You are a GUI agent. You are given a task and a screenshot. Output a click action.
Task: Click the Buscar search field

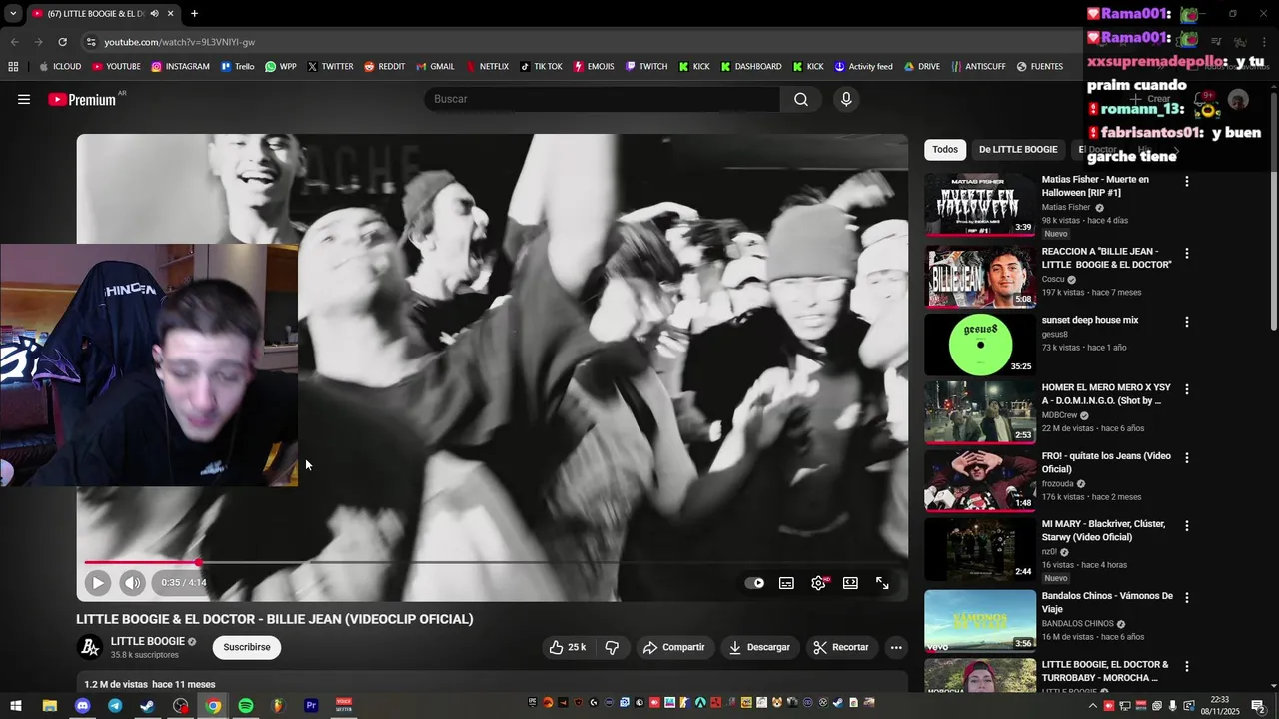pos(603,99)
